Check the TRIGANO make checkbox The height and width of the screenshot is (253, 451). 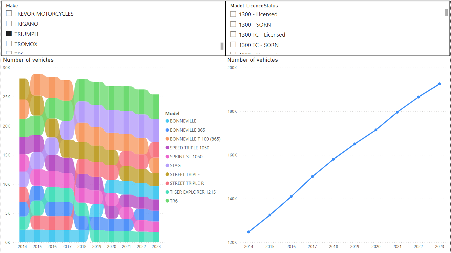point(9,23)
